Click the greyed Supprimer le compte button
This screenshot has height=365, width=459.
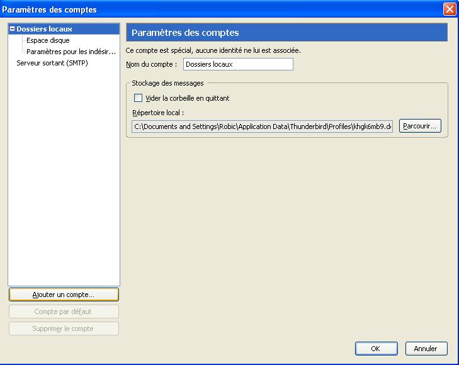point(64,328)
